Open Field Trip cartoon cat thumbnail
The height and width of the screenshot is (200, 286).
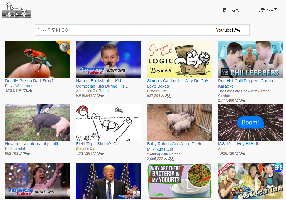pyautogui.click(x=109, y=123)
